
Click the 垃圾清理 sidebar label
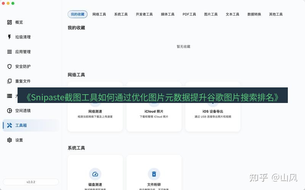click(x=23, y=37)
